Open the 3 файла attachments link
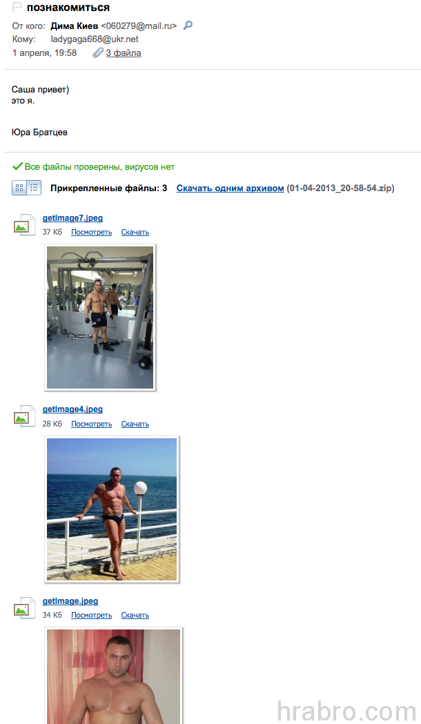 coord(124,52)
